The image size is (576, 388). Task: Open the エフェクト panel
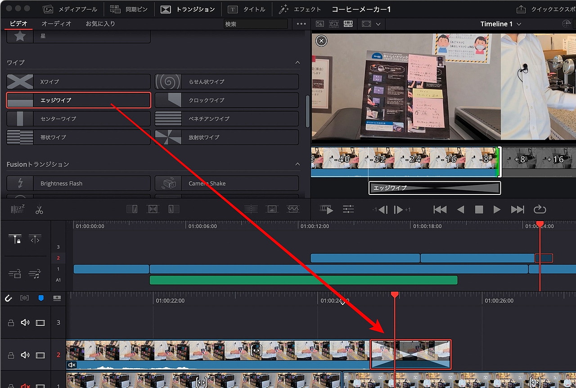300,9
